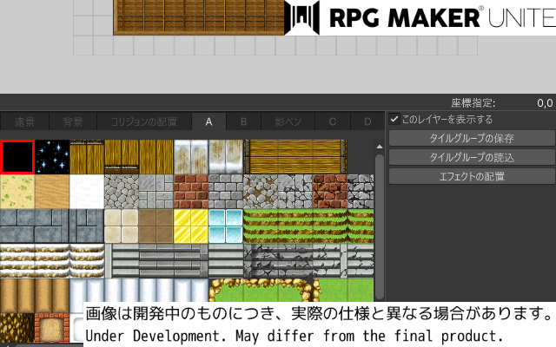Image resolution: width=556 pixels, height=347 pixels.
Task: Click the タイルグループの読込 button
Action: pyautogui.click(x=472, y=158)
